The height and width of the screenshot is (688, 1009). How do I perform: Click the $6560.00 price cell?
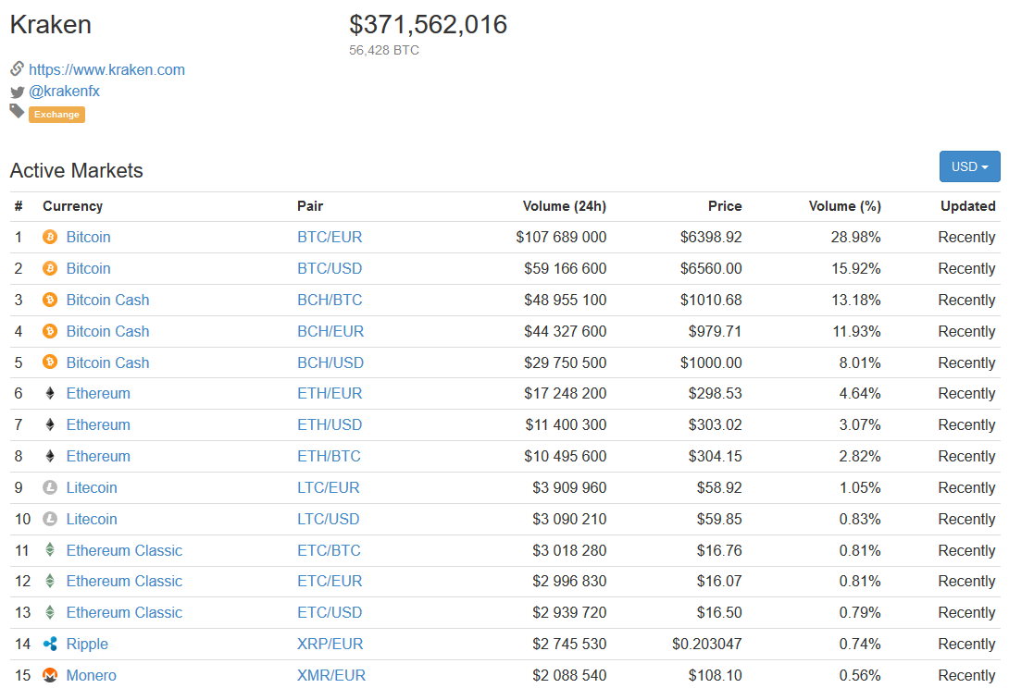(711, 268)
